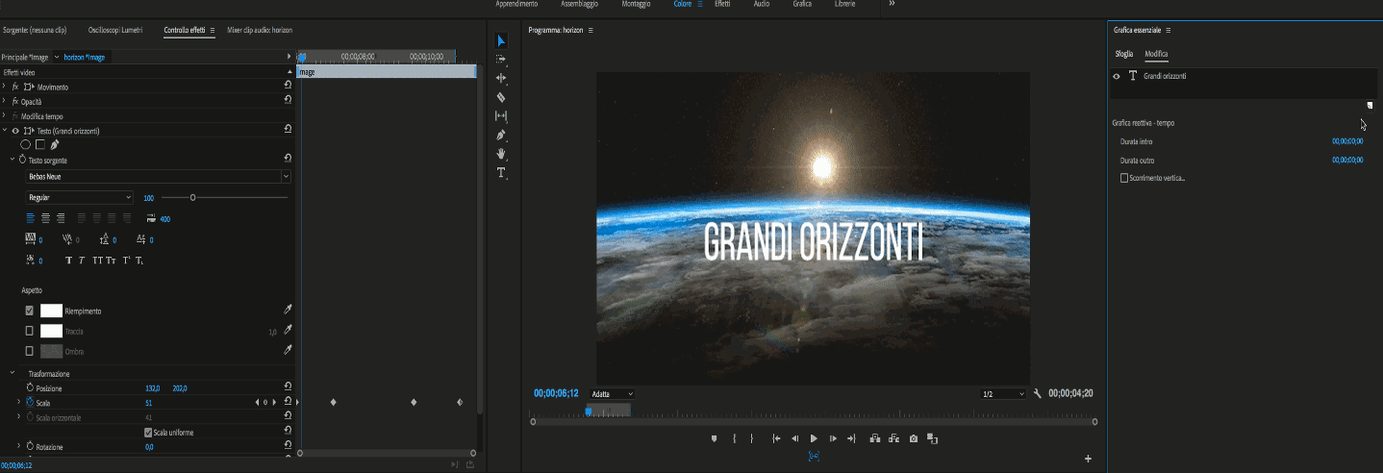This screenshot has height=473, width=1383.
Task: Choose the Hand tool
Action: (501, 154)
